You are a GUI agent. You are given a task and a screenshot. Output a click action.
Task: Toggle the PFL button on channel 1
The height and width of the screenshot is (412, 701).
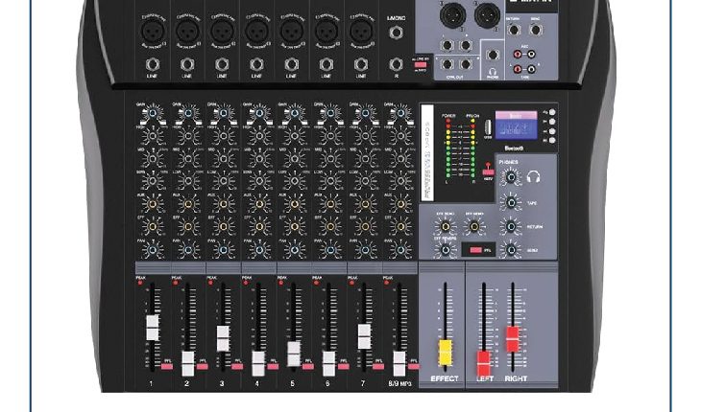165,365
